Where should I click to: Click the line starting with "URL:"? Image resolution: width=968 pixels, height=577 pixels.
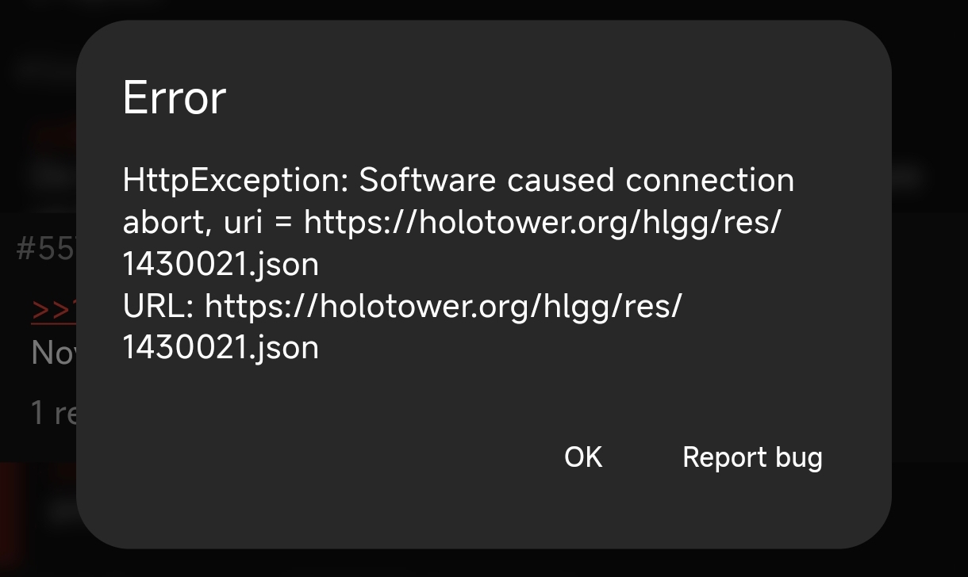click(x=402, y=306)
